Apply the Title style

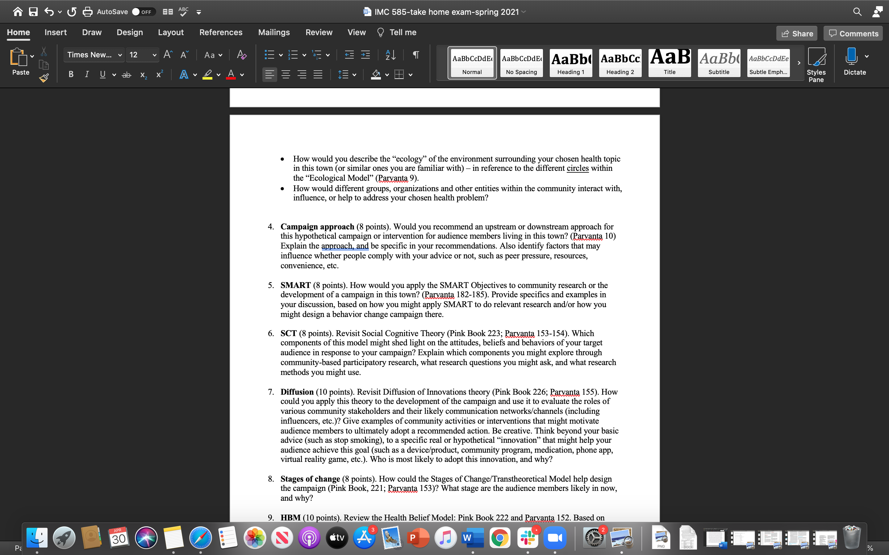[670, 63]
